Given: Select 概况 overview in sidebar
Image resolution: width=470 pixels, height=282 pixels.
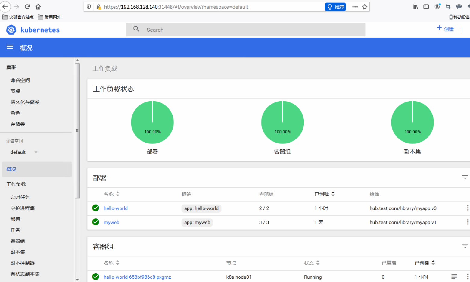Looking at the screenshot, I should coord(37,169).
